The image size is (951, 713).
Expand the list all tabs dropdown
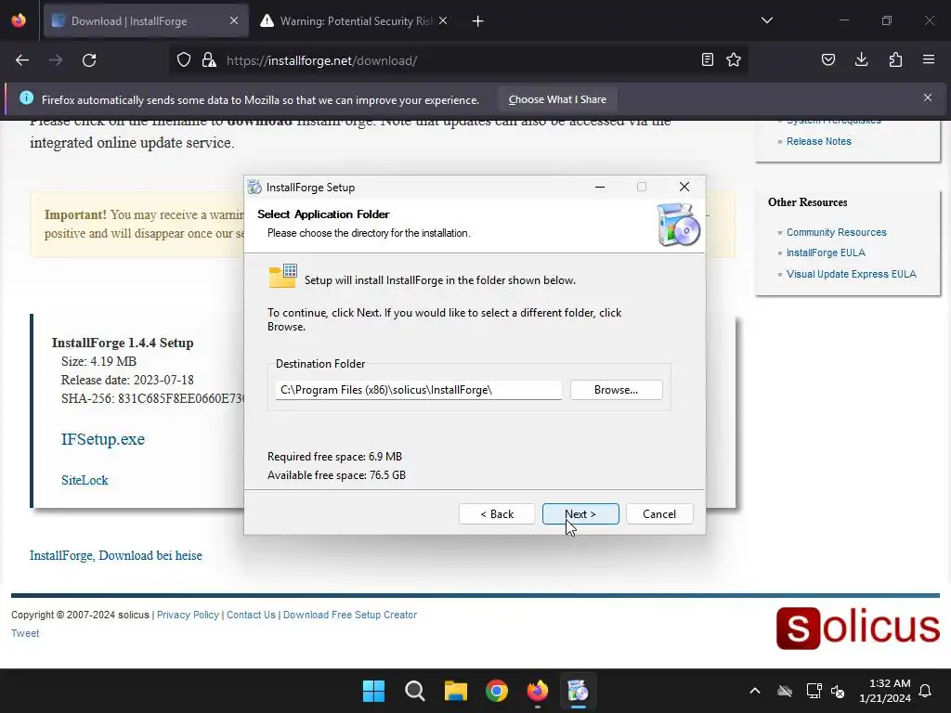pos(767,20)
